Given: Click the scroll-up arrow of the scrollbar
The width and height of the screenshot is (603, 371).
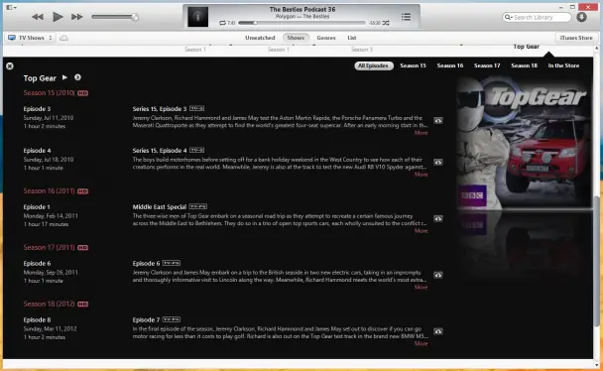Looking at the screenshot, I should (597, 48).
